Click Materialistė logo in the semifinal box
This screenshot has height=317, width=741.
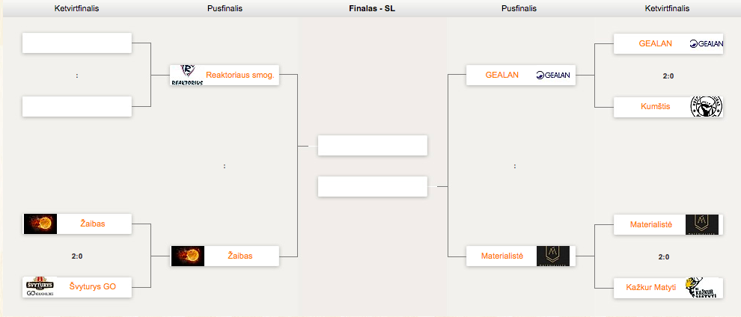click(x=553, y=256)
